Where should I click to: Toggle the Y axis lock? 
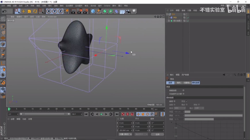point(55,11)
